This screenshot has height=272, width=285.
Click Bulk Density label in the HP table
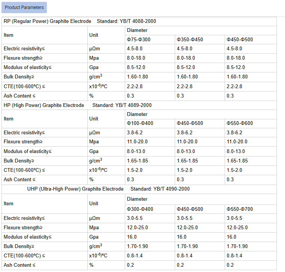[19, 161]
